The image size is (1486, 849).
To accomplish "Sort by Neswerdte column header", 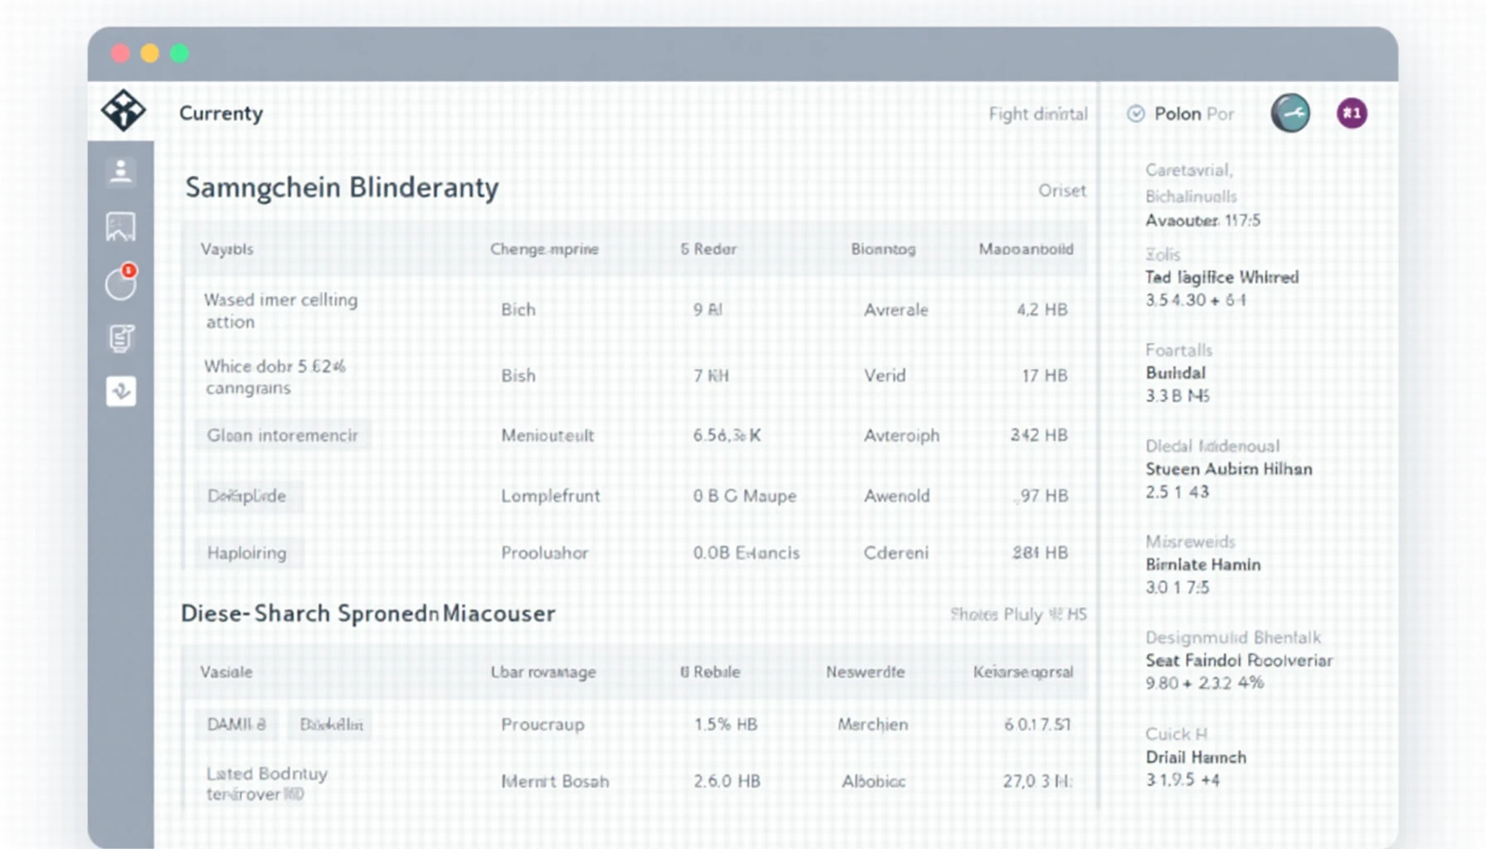I will [865, 672].
